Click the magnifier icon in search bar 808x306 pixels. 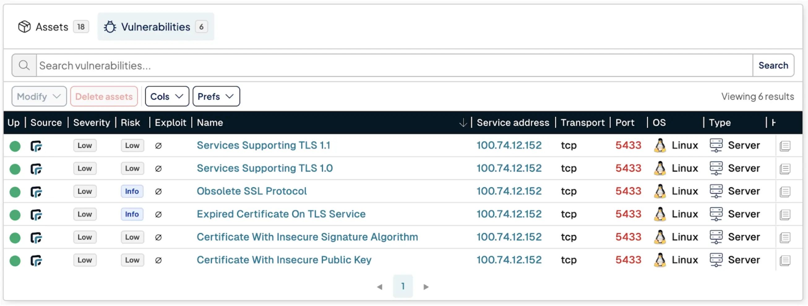pyautogui.click(x=24, y=65)
